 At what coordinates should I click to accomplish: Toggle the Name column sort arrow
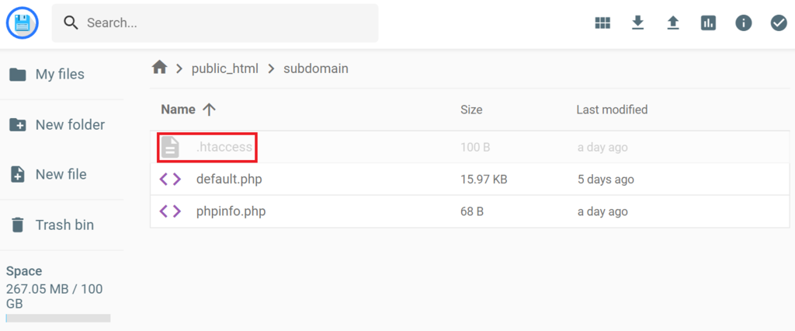[x=209, y=110]
